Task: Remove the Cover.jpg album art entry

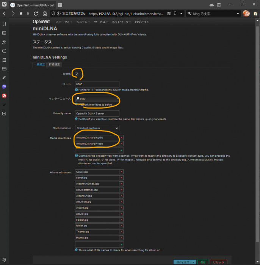Action: click(121, 171)
